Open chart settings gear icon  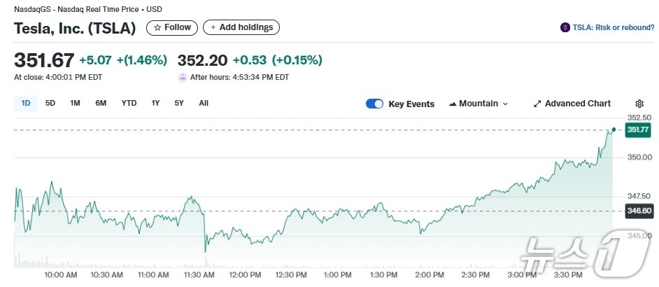[639, 104]
